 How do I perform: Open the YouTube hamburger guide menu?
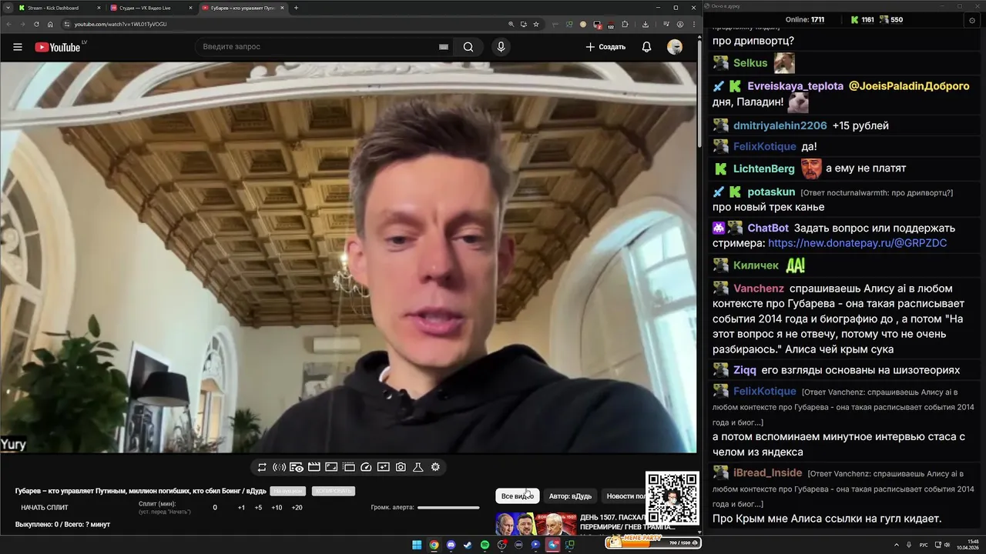18,47
